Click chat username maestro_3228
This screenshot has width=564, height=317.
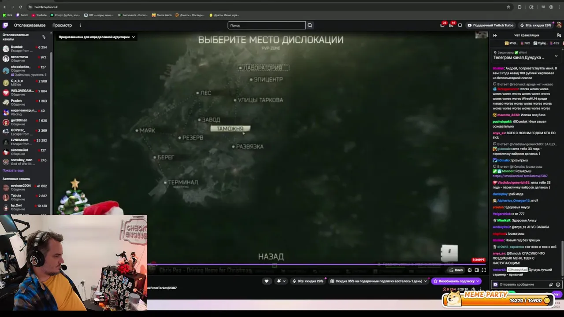point(508,115)
